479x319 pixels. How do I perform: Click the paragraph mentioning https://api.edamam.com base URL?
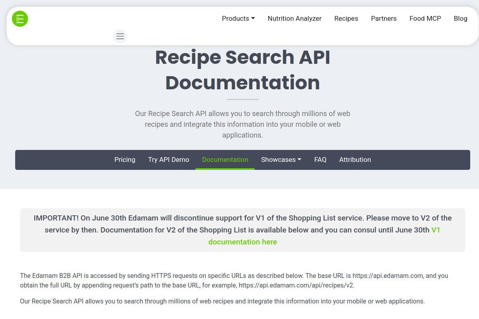tap(234, 280)
